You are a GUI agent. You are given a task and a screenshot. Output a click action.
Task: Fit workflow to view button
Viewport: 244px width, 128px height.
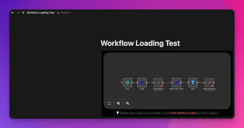pyautogui.click(x=109, y=103)
